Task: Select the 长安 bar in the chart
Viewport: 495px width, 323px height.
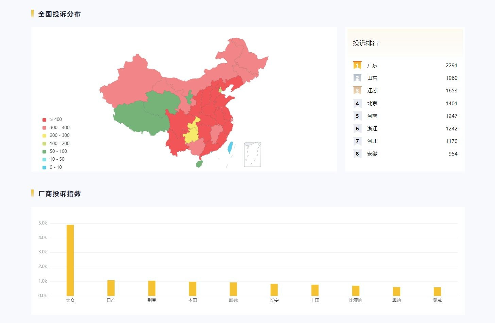Action: [x=274, y=290]
